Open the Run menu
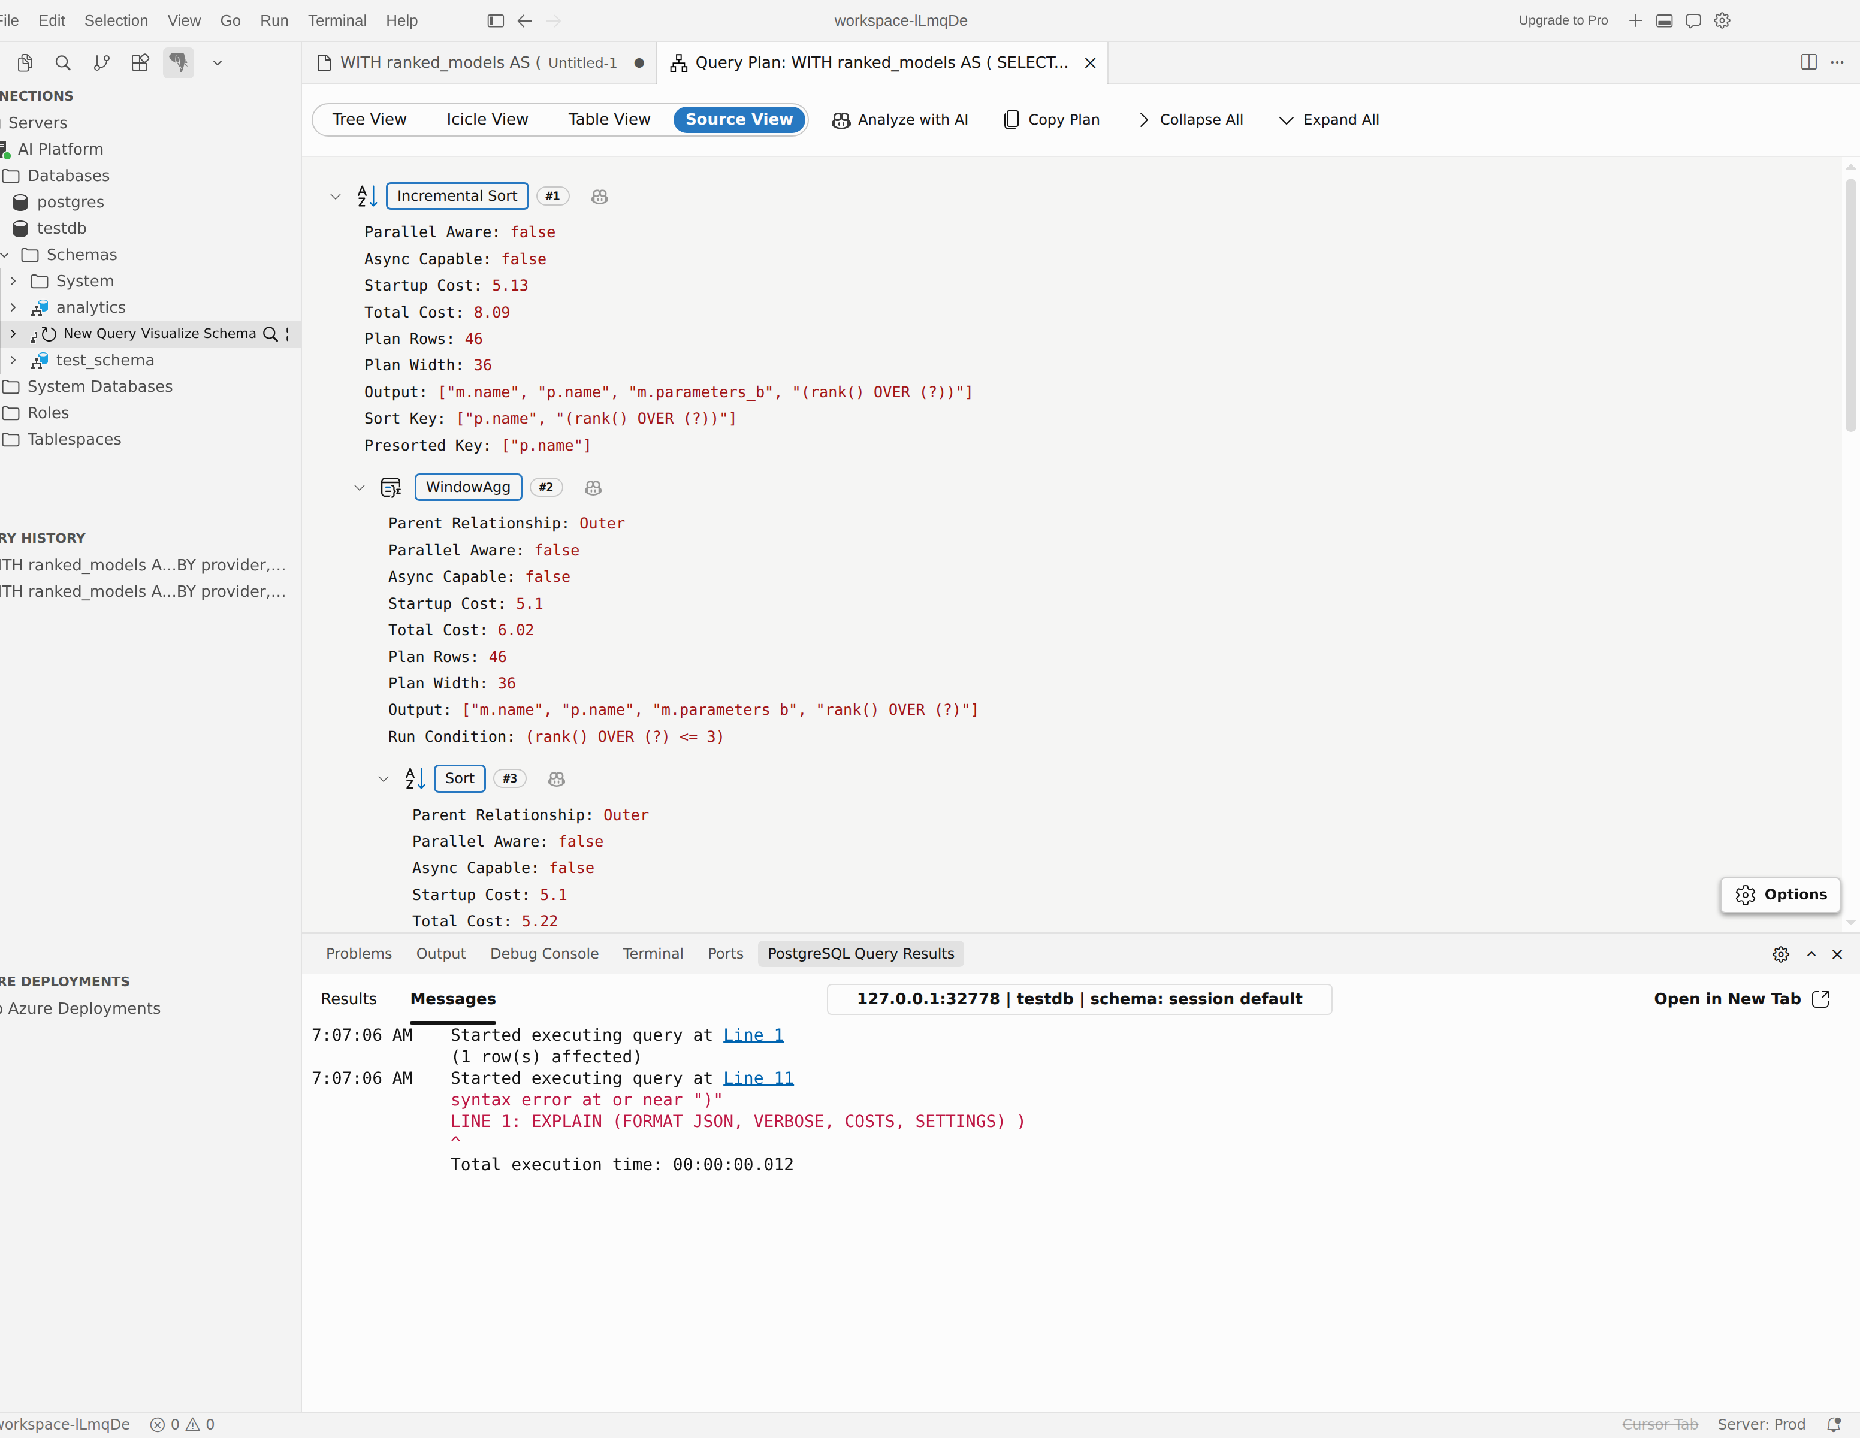The image size is (1860, 1438). [x=274, y=20]
